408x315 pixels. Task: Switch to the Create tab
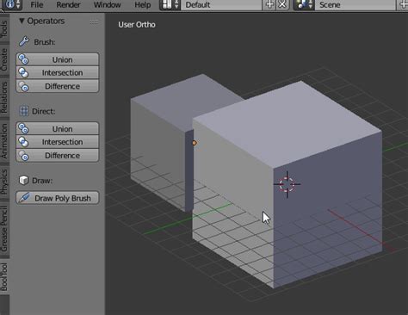tap(4, 59)
